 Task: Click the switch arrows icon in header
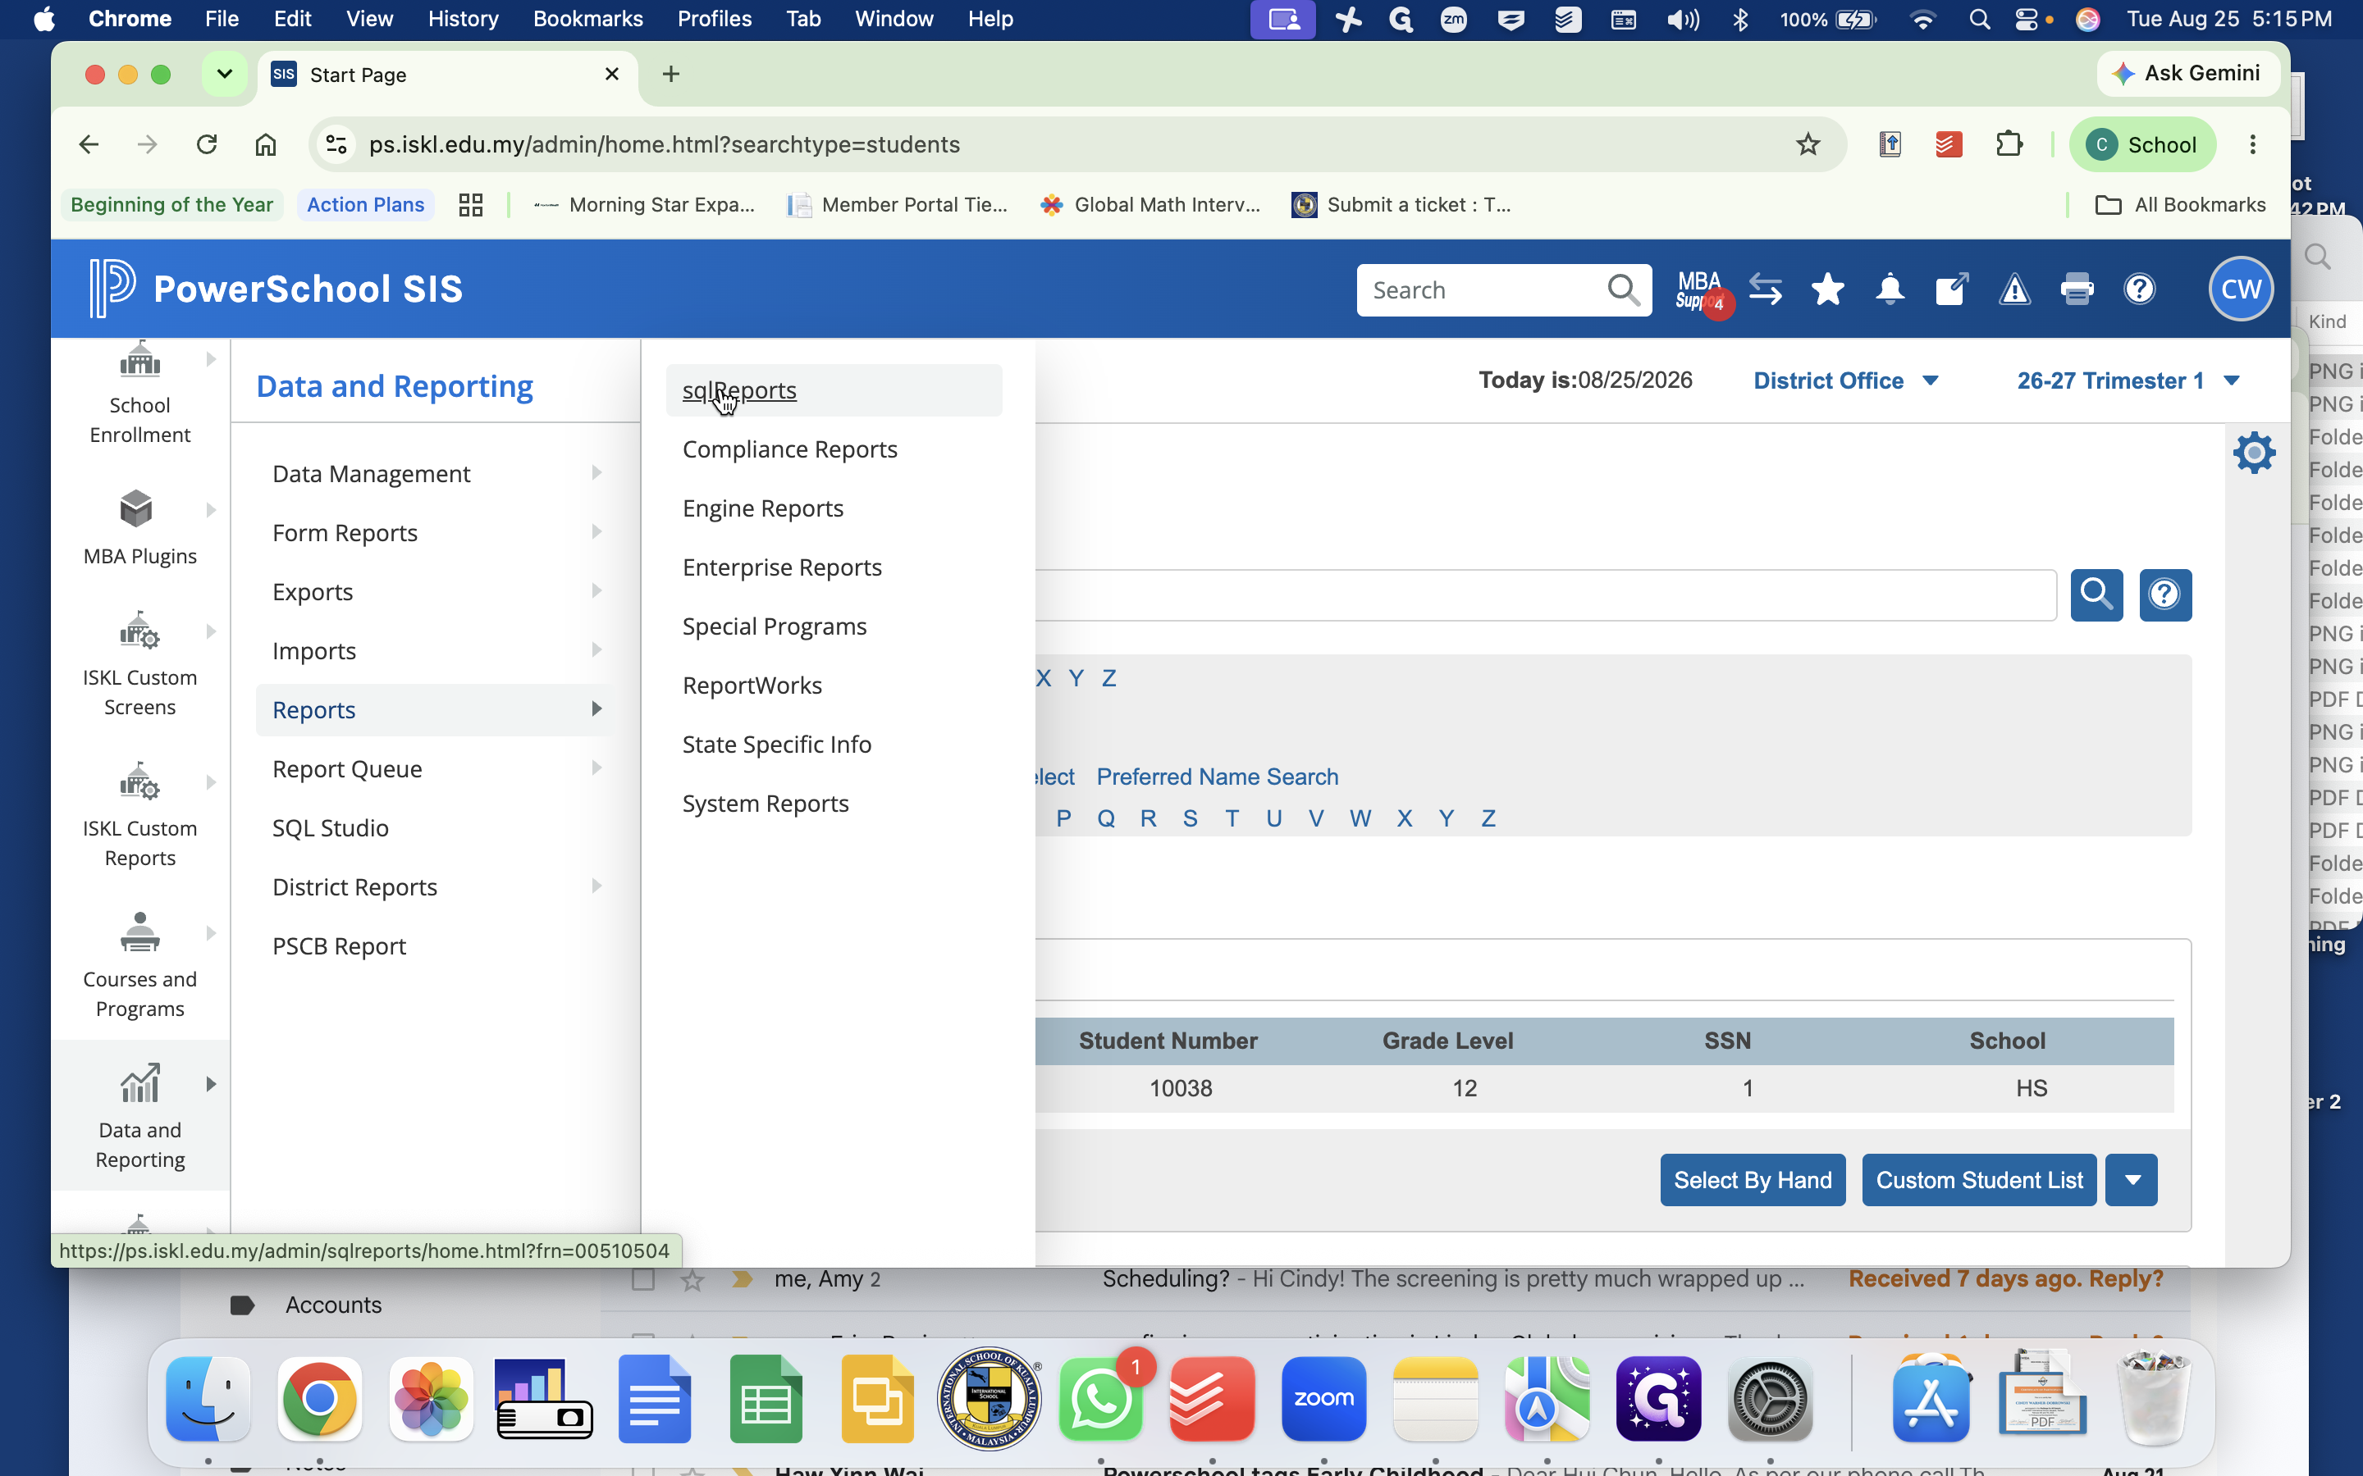tap(1764, 290)
